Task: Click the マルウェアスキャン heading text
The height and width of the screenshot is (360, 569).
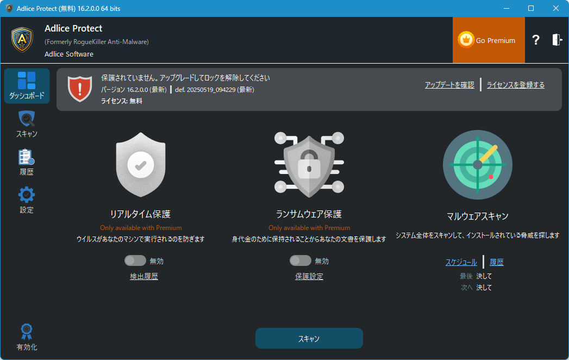Action: click(478, 216)
